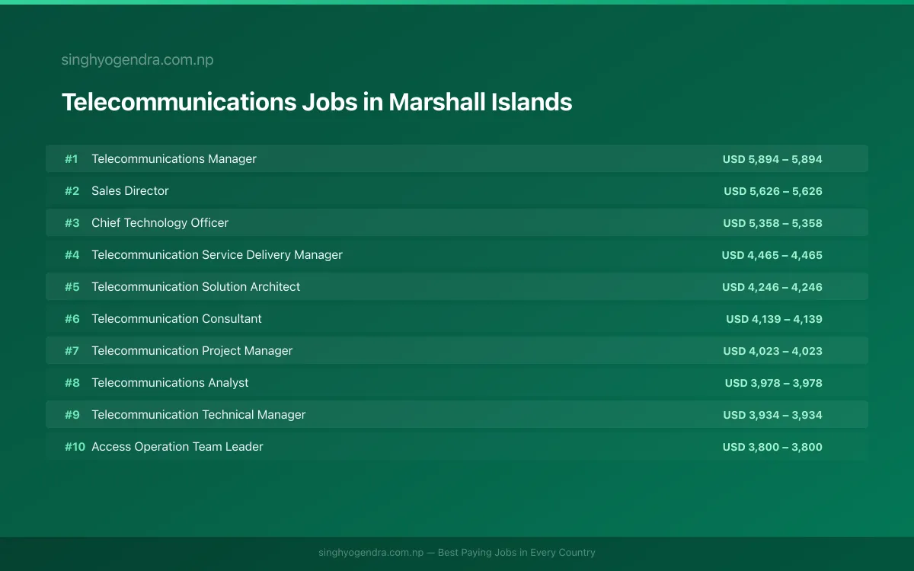This screenshot has width=914, height=571.
Task: Click the #9 rank number
Action: point(72,415)
